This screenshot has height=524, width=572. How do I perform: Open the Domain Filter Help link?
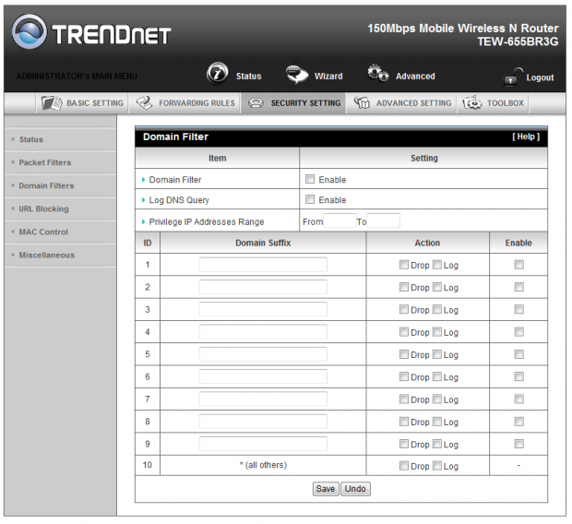[x=526, y=137]
